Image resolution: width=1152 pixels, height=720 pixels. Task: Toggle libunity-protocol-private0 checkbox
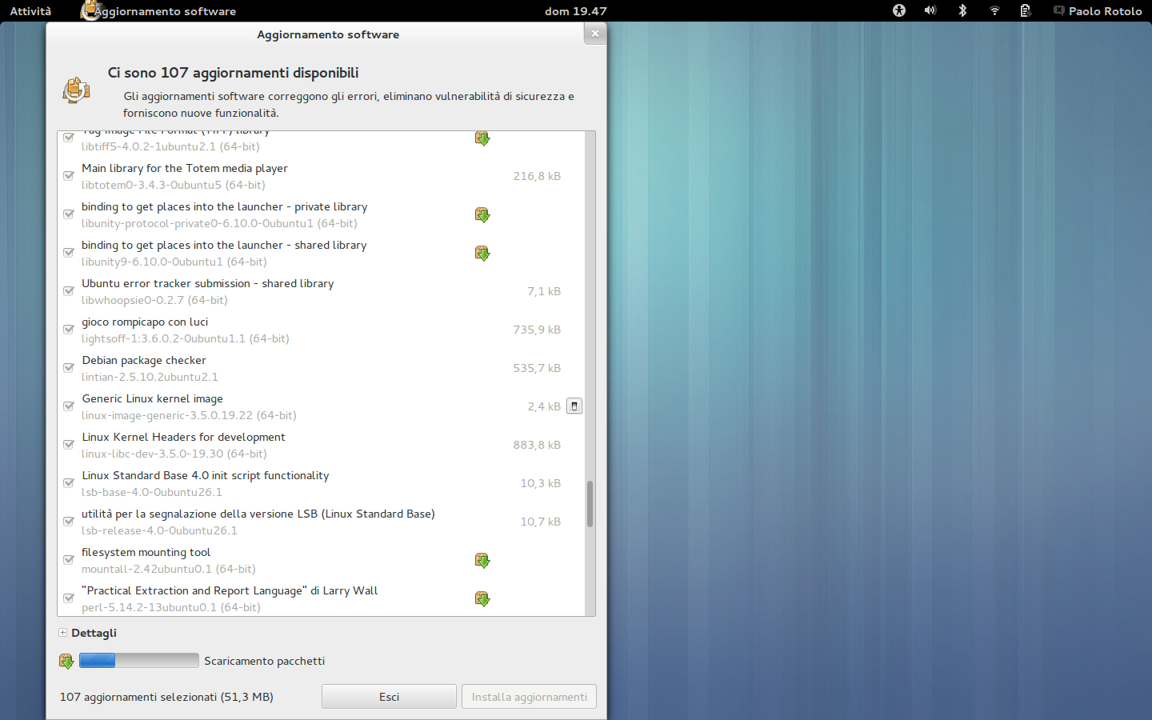69,214
